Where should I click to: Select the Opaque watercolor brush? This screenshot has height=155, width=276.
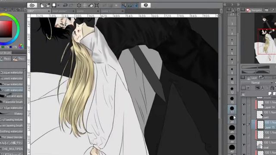pyautogui.click(x=12, y=72)
